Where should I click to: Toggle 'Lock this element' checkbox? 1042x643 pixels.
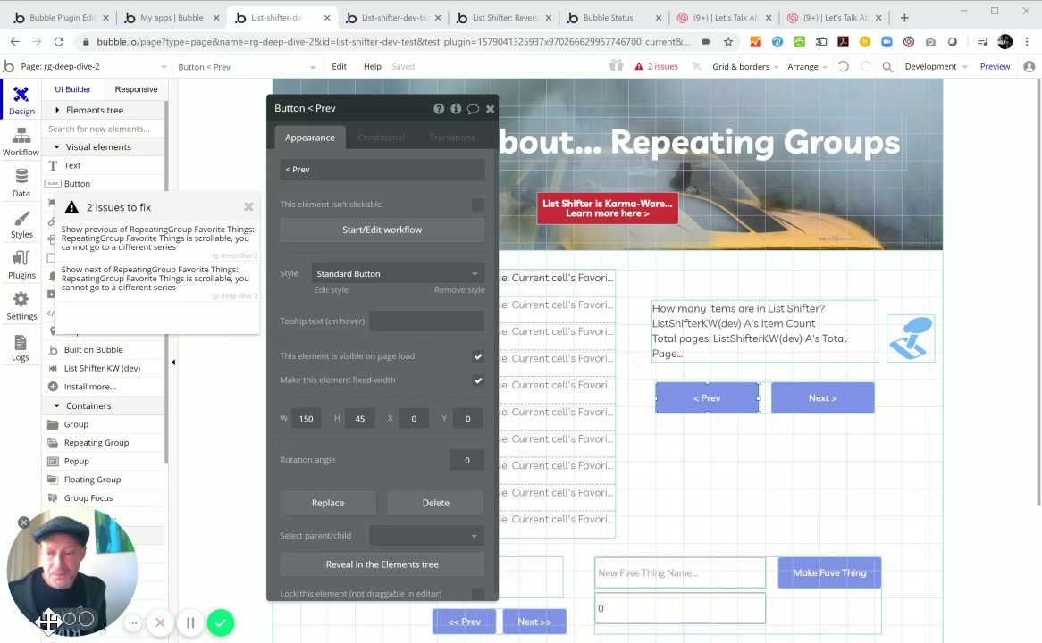478,594
